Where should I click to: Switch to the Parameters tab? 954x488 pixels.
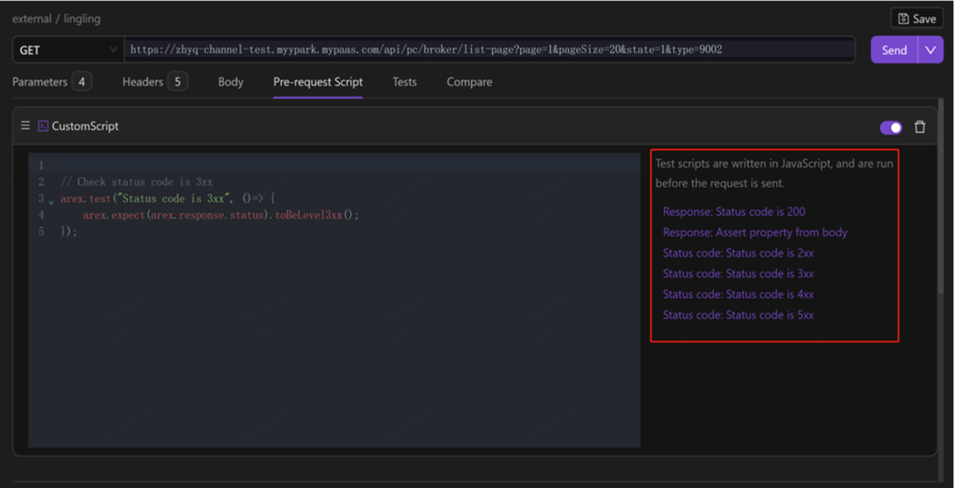(x=40, y=82)
